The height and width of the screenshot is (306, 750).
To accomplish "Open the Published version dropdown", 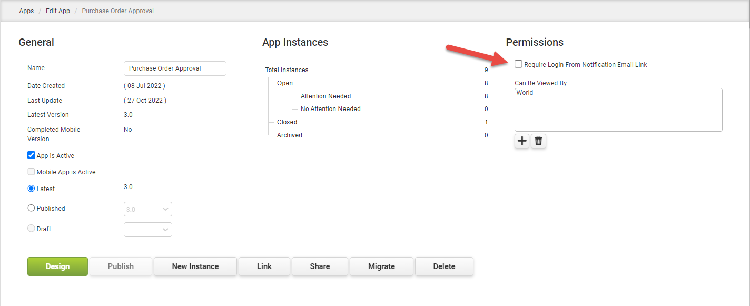I will click(x=148, y=209).
